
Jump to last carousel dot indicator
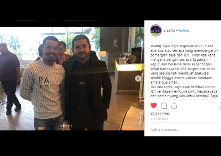coord(72,126)
